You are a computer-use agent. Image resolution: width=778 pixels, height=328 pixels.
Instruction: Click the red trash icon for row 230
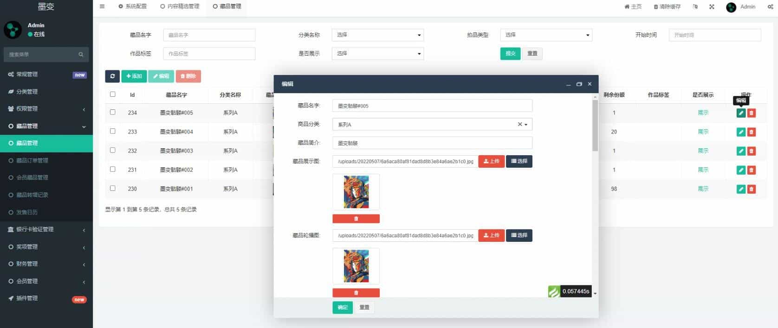(752, 189)
